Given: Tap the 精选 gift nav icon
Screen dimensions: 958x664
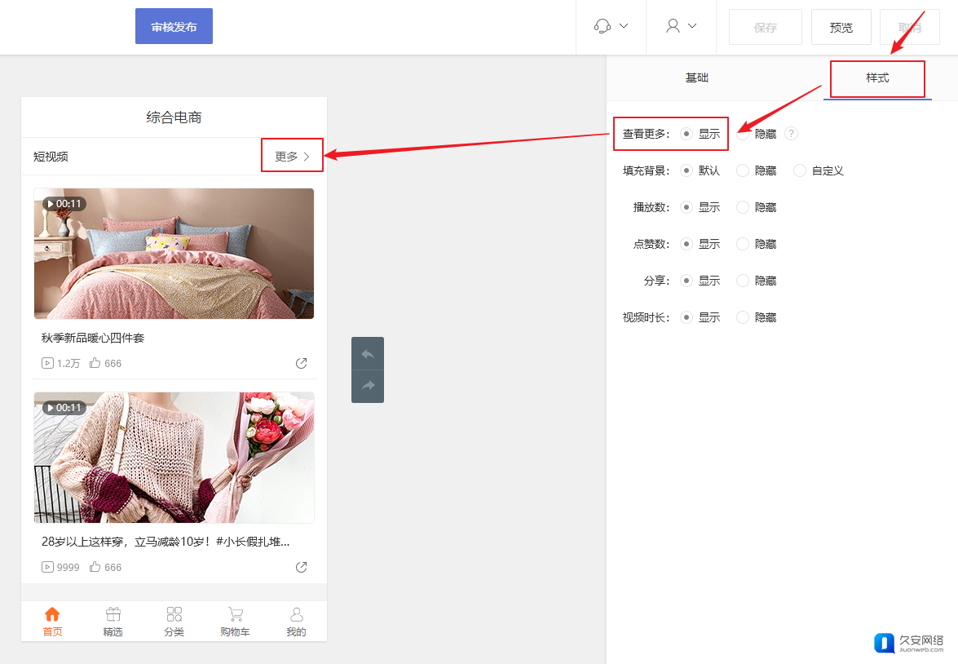Looking at the screenshot, I should click(x=113, y=614).
